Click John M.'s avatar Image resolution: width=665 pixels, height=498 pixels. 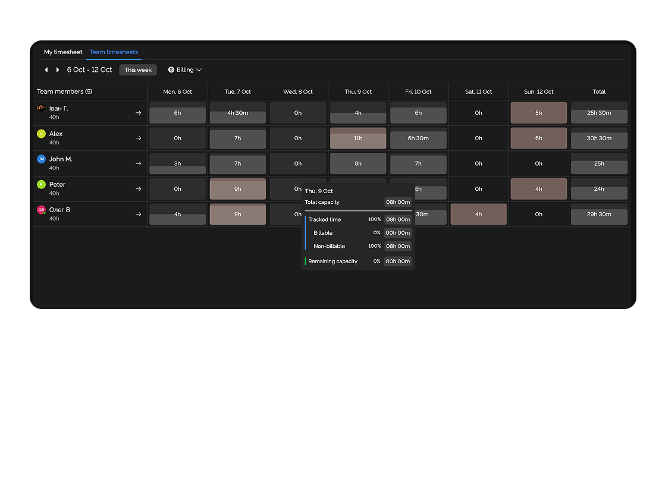(x=40, y=159)
